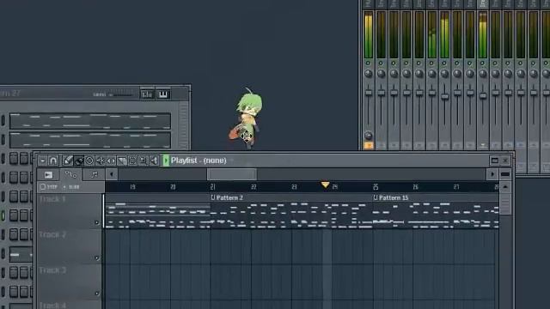Turn the master track pan knob
Viewport: 550px width, 309px height.
[369, 74]
